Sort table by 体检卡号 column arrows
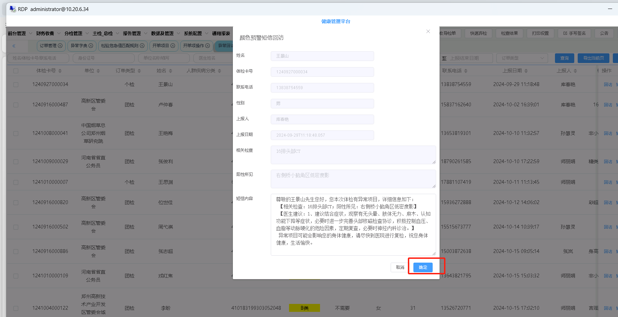Image resolution: width=618 pixels, height=317 pixels. pos(60,71)
